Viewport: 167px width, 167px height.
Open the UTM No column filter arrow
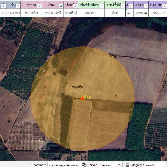[x=164, y=6]
